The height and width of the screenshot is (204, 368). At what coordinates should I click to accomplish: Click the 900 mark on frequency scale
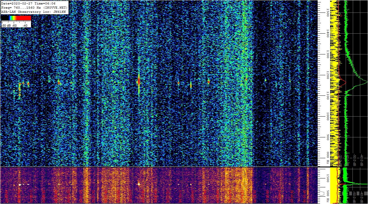click(x=328, y=137)
